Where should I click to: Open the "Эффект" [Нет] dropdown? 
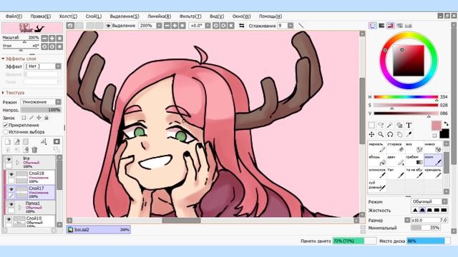pos(58,66)
